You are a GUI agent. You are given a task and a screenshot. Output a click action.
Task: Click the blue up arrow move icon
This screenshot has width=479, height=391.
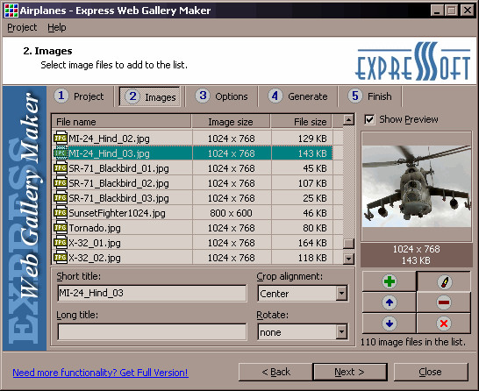[390, 302]
